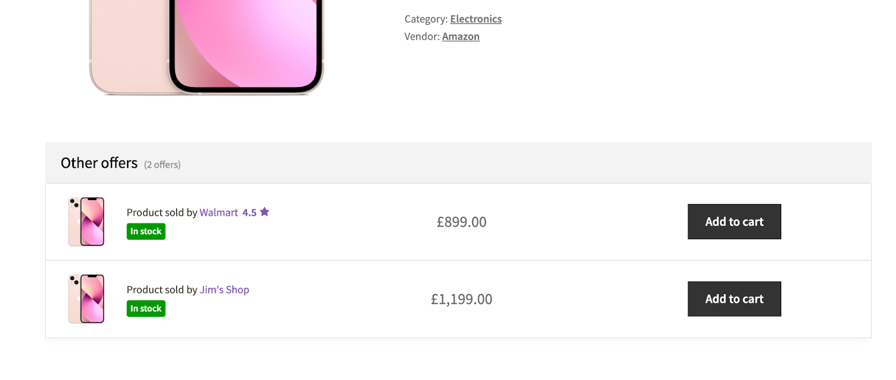896x380 pixels.
Task: Click the £899.00 price
Action: (x=461, y=222)
